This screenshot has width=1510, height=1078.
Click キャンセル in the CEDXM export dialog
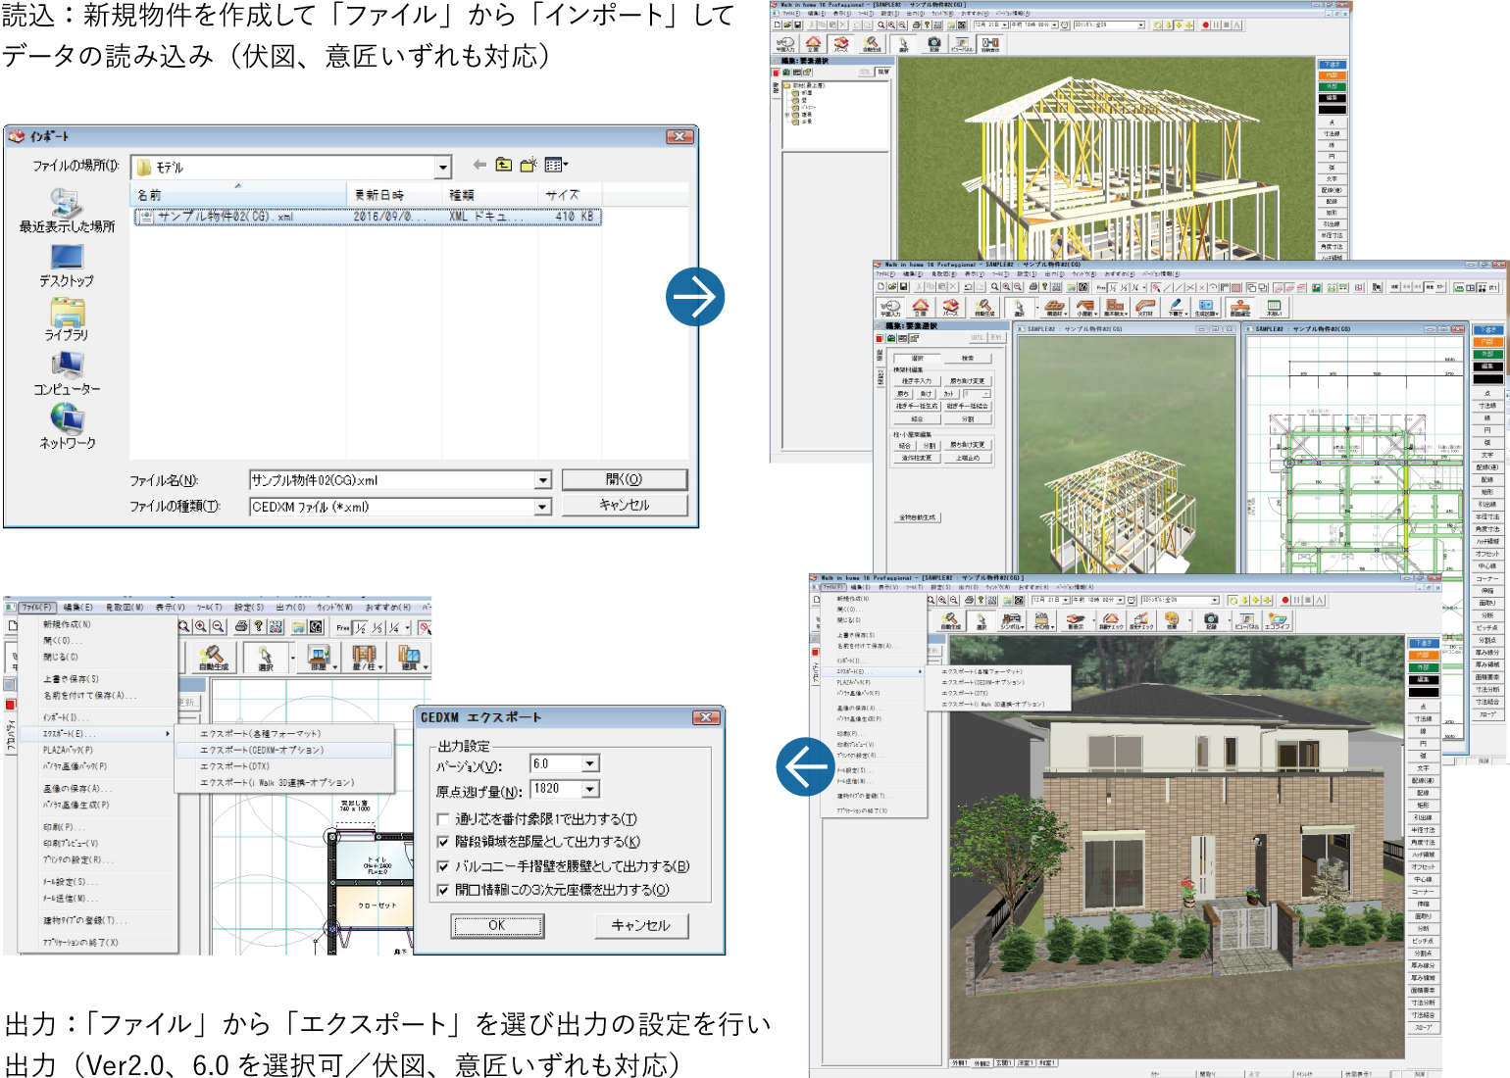(x=641, y=925)
